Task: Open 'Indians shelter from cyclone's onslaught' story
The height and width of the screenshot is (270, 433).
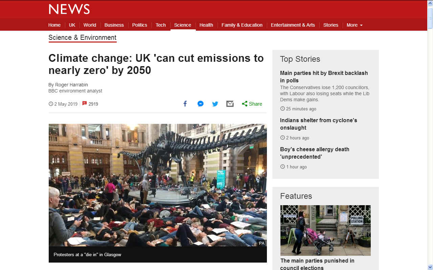Action: (x=319, y=124)
